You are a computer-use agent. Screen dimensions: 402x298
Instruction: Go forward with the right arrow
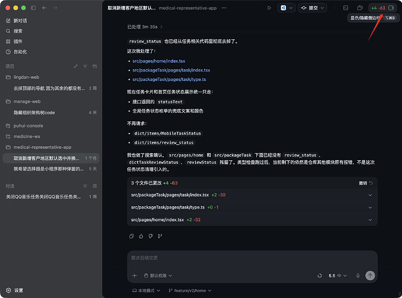55,8
